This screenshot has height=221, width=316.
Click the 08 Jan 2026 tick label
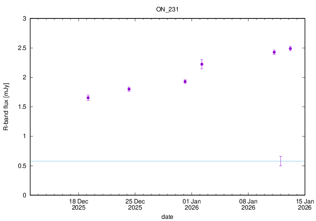point(248,204)
